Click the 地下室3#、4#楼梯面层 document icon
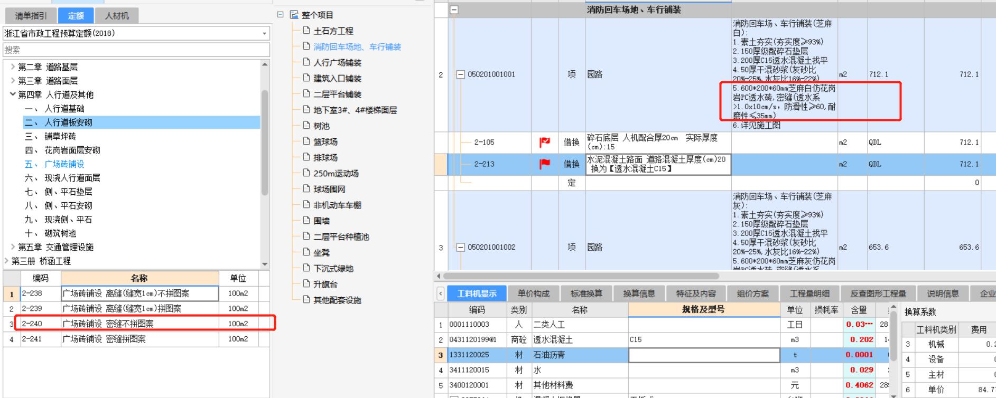The width and height of the screenshot is (996, 398). [x=306, y=110]
